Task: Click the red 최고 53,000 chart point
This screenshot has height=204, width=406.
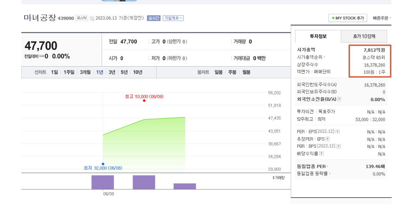Action: [144, 100]
